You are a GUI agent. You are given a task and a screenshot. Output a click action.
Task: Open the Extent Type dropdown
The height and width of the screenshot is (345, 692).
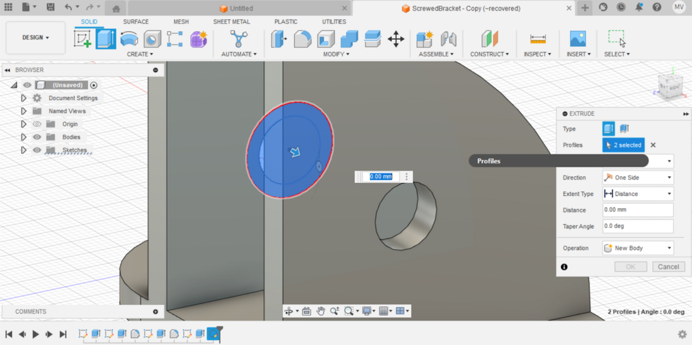pyautogui.click(x=638, y=194)
